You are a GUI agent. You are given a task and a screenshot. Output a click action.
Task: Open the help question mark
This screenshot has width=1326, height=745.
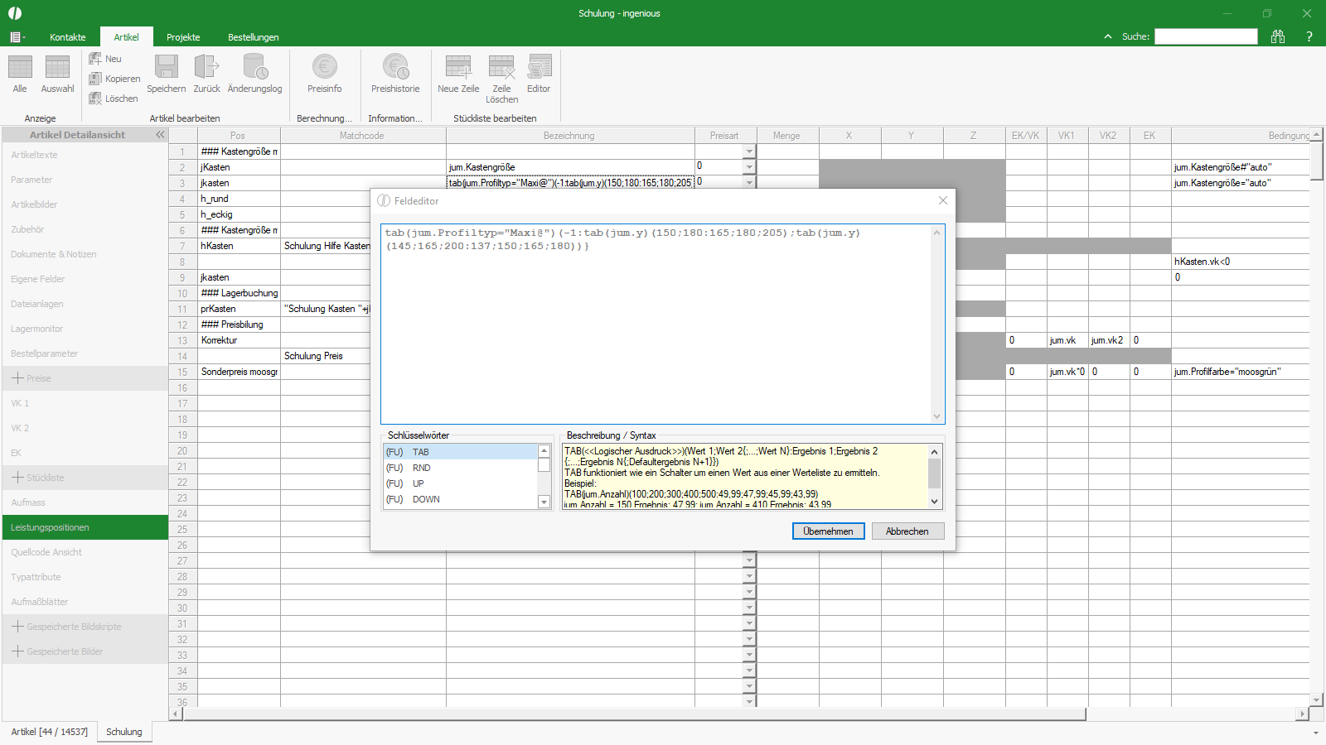[1309, 36]
